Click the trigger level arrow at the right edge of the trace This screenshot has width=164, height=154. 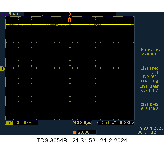pos(132,25)
